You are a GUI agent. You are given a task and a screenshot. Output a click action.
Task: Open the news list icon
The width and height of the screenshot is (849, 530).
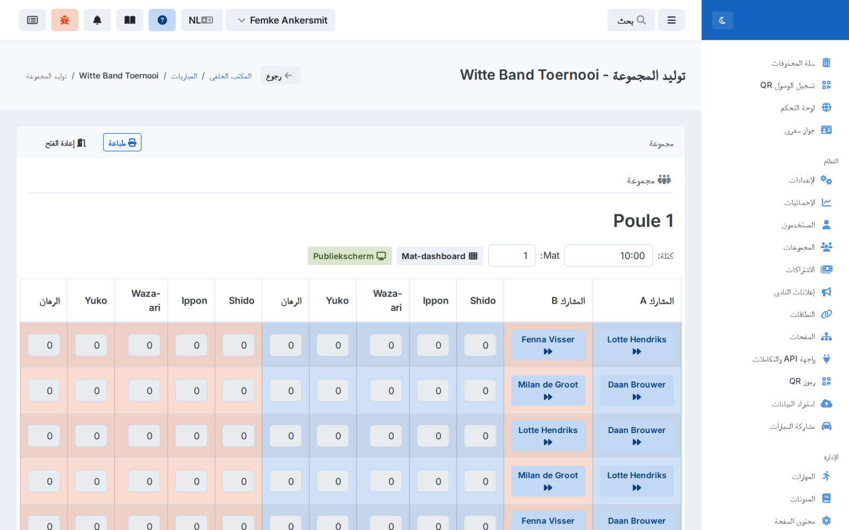coord(32,20)
